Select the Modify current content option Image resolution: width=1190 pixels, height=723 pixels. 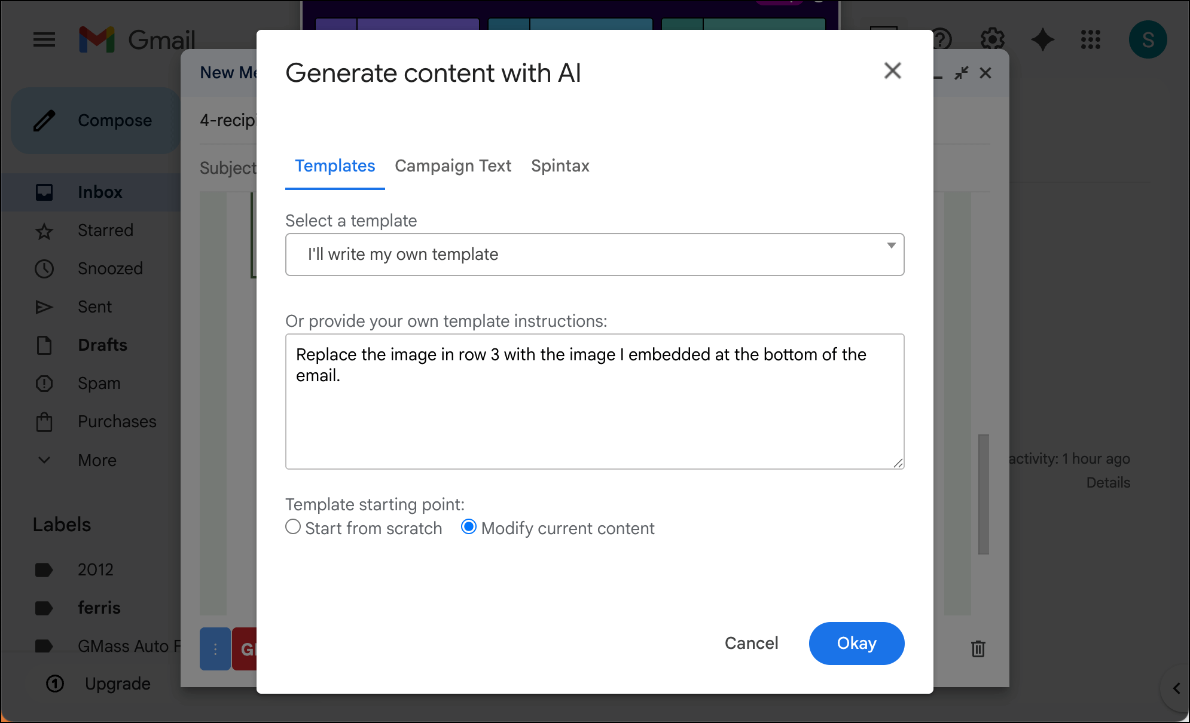(469, 527)
